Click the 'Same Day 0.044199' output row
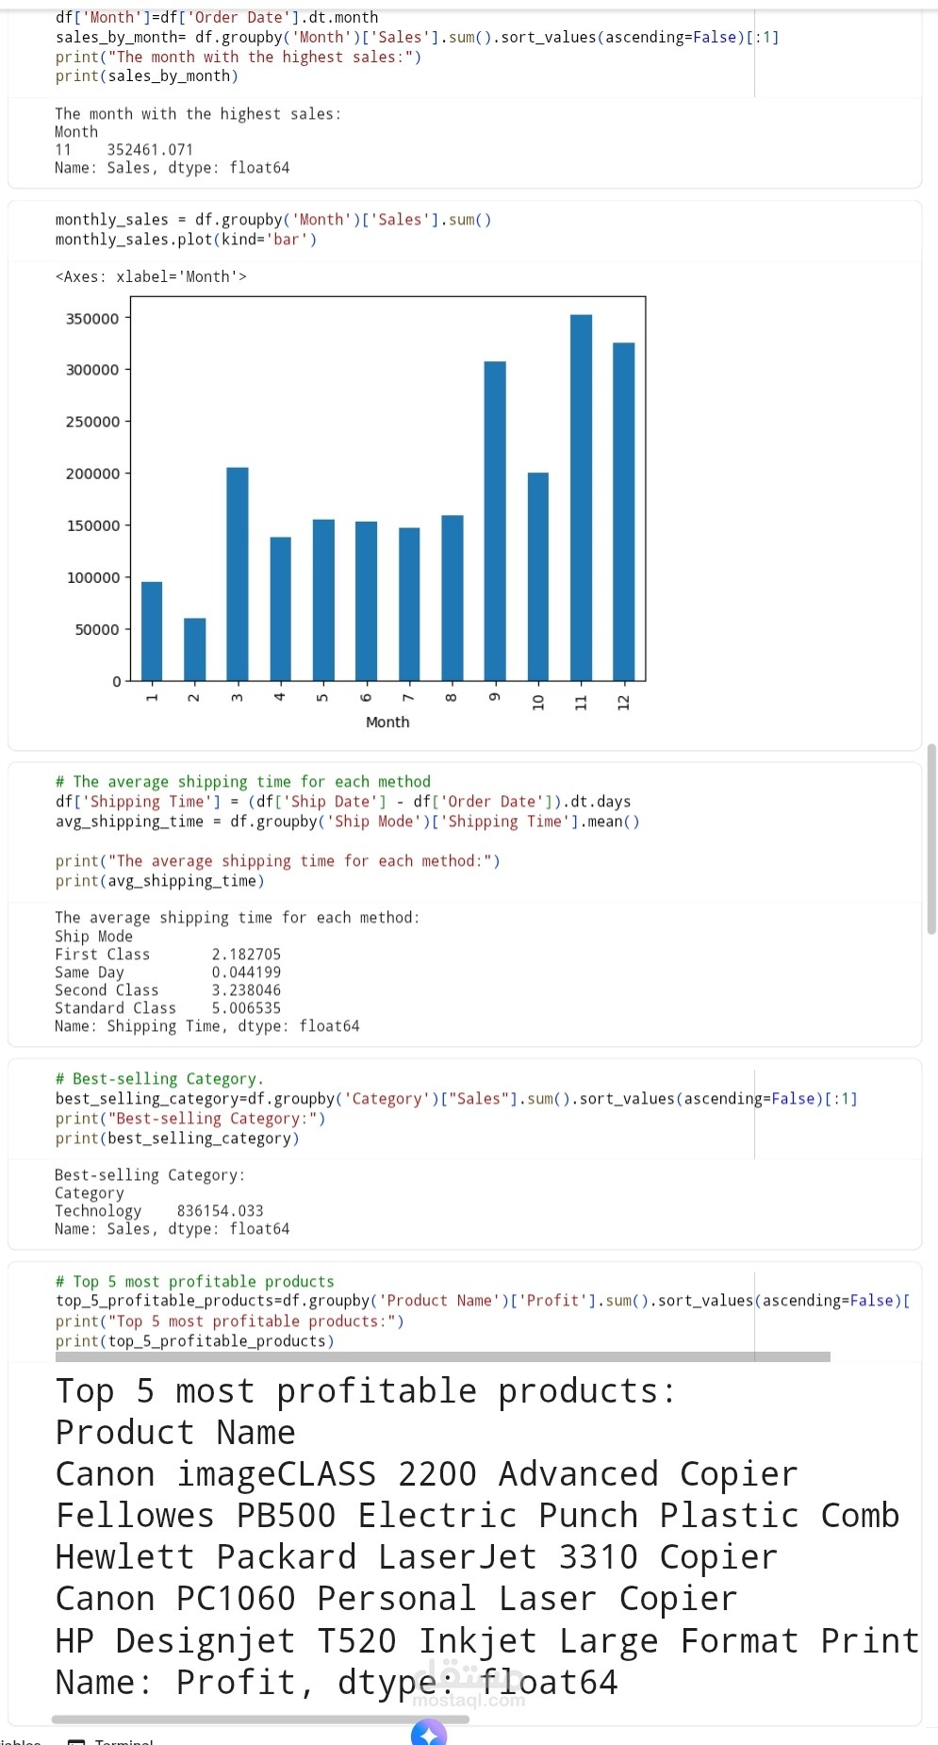Viewport: 938px width, 1745px height. point(168,972)
